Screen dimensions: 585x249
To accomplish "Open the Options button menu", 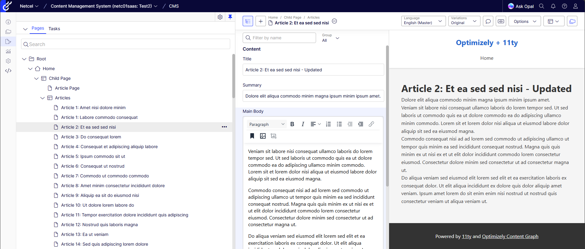I will [x=524, y=21].
